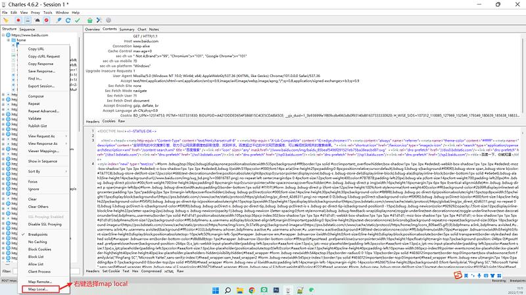
Task: Switch to the Notes tab
Action: pyautogui.click(x=154, y=29)
